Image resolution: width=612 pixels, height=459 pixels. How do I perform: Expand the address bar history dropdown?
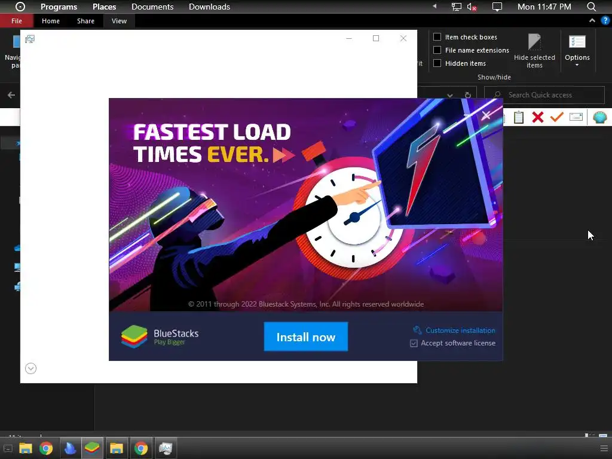click(450, 95)
